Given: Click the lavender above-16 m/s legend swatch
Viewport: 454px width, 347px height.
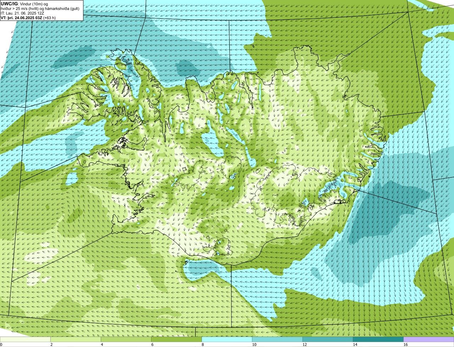Looking at the screenshot, I should point(429,340).
